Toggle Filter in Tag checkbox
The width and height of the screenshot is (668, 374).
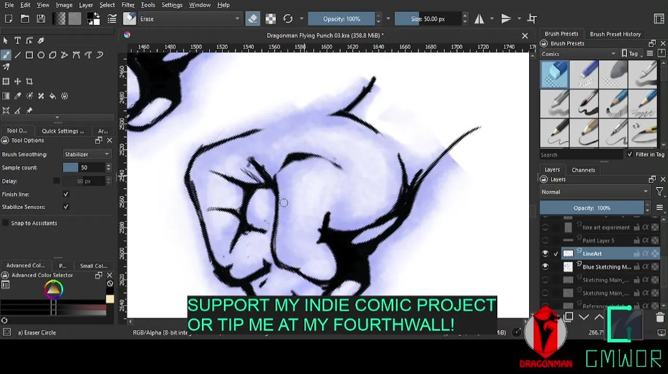pyautogui.click(x=630, y=154)
